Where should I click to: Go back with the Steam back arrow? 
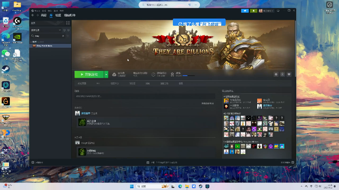tap(33, 15)
